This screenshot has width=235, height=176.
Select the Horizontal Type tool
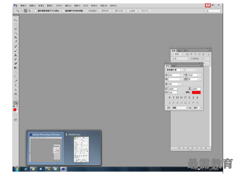coord(16,85)
